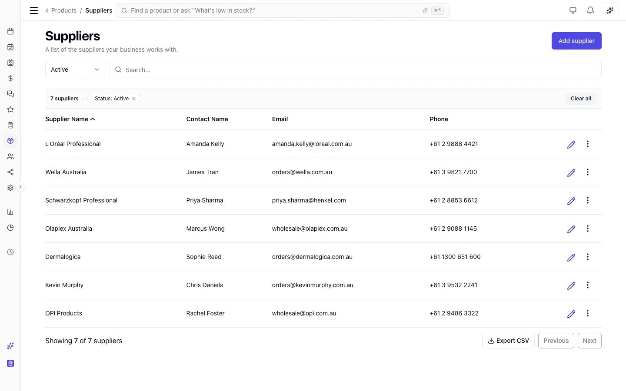626x391 pixels.
Task: Export the suppliers as CSV
Action: pos(508,341)
